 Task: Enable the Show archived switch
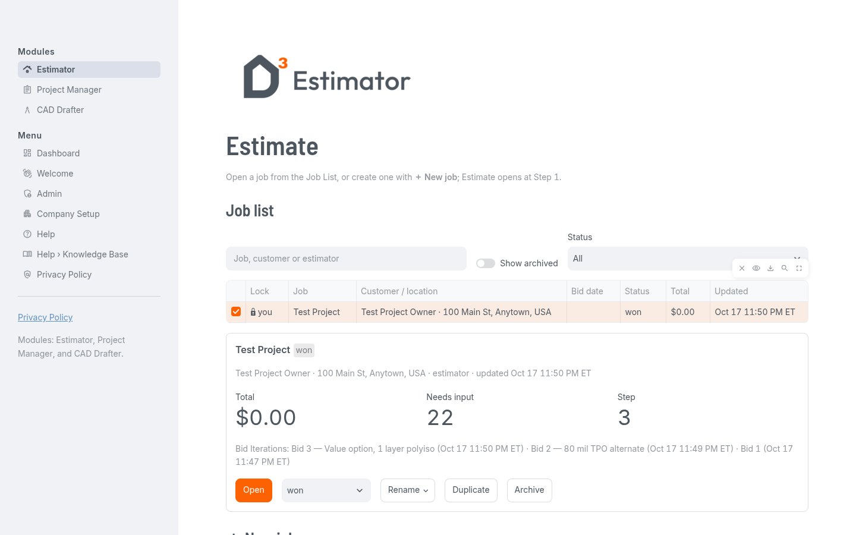(486, 263)
